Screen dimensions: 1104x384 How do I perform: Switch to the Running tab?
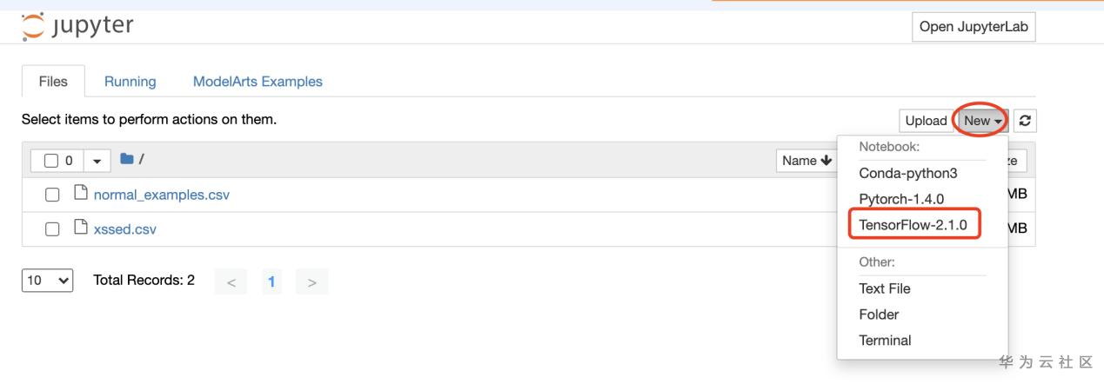pos(130,82)
